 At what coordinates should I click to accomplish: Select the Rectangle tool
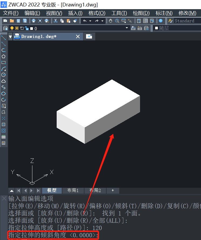pyautogui.click(x=4, y=62)
